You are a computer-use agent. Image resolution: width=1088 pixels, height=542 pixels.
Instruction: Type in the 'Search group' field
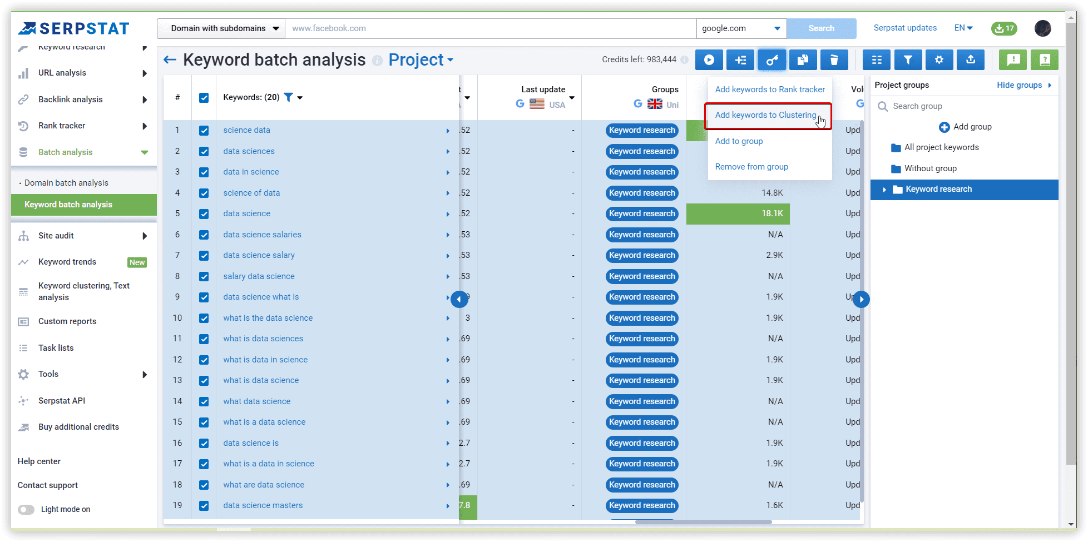[x=962, y=106]
